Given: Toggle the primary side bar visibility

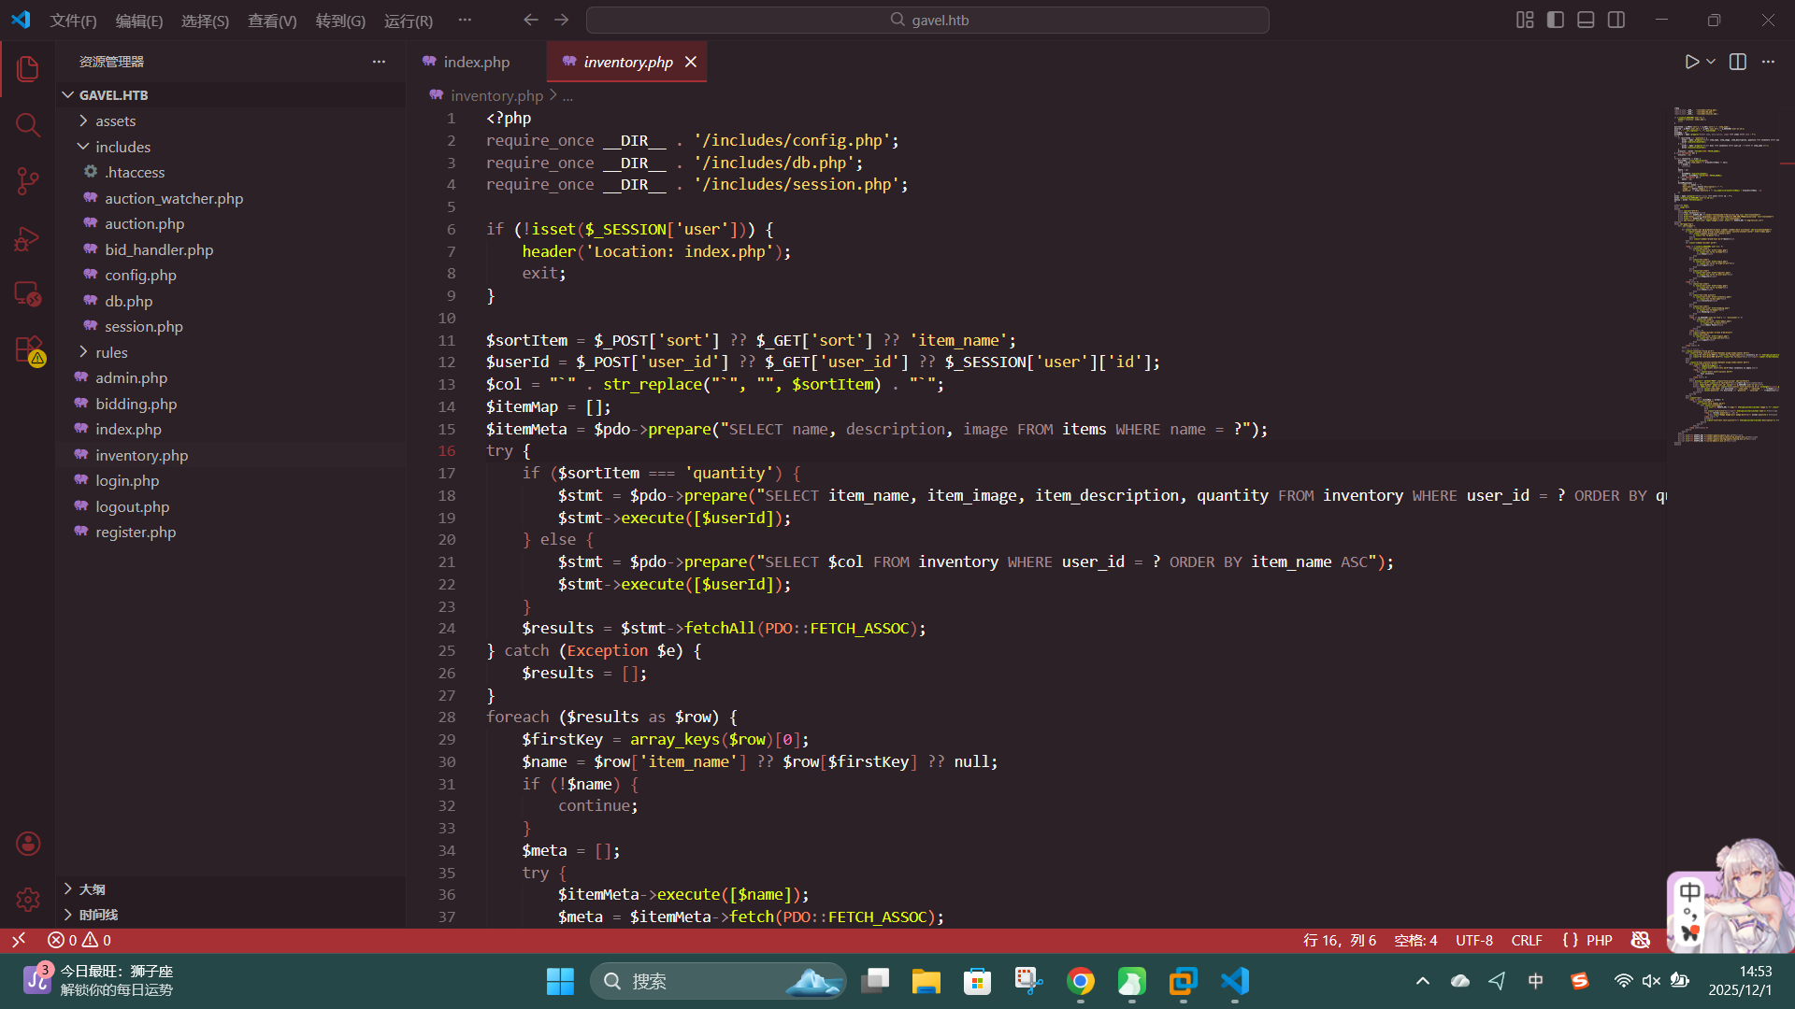Looking at the screenshot, I should (x=1556, y=20).
